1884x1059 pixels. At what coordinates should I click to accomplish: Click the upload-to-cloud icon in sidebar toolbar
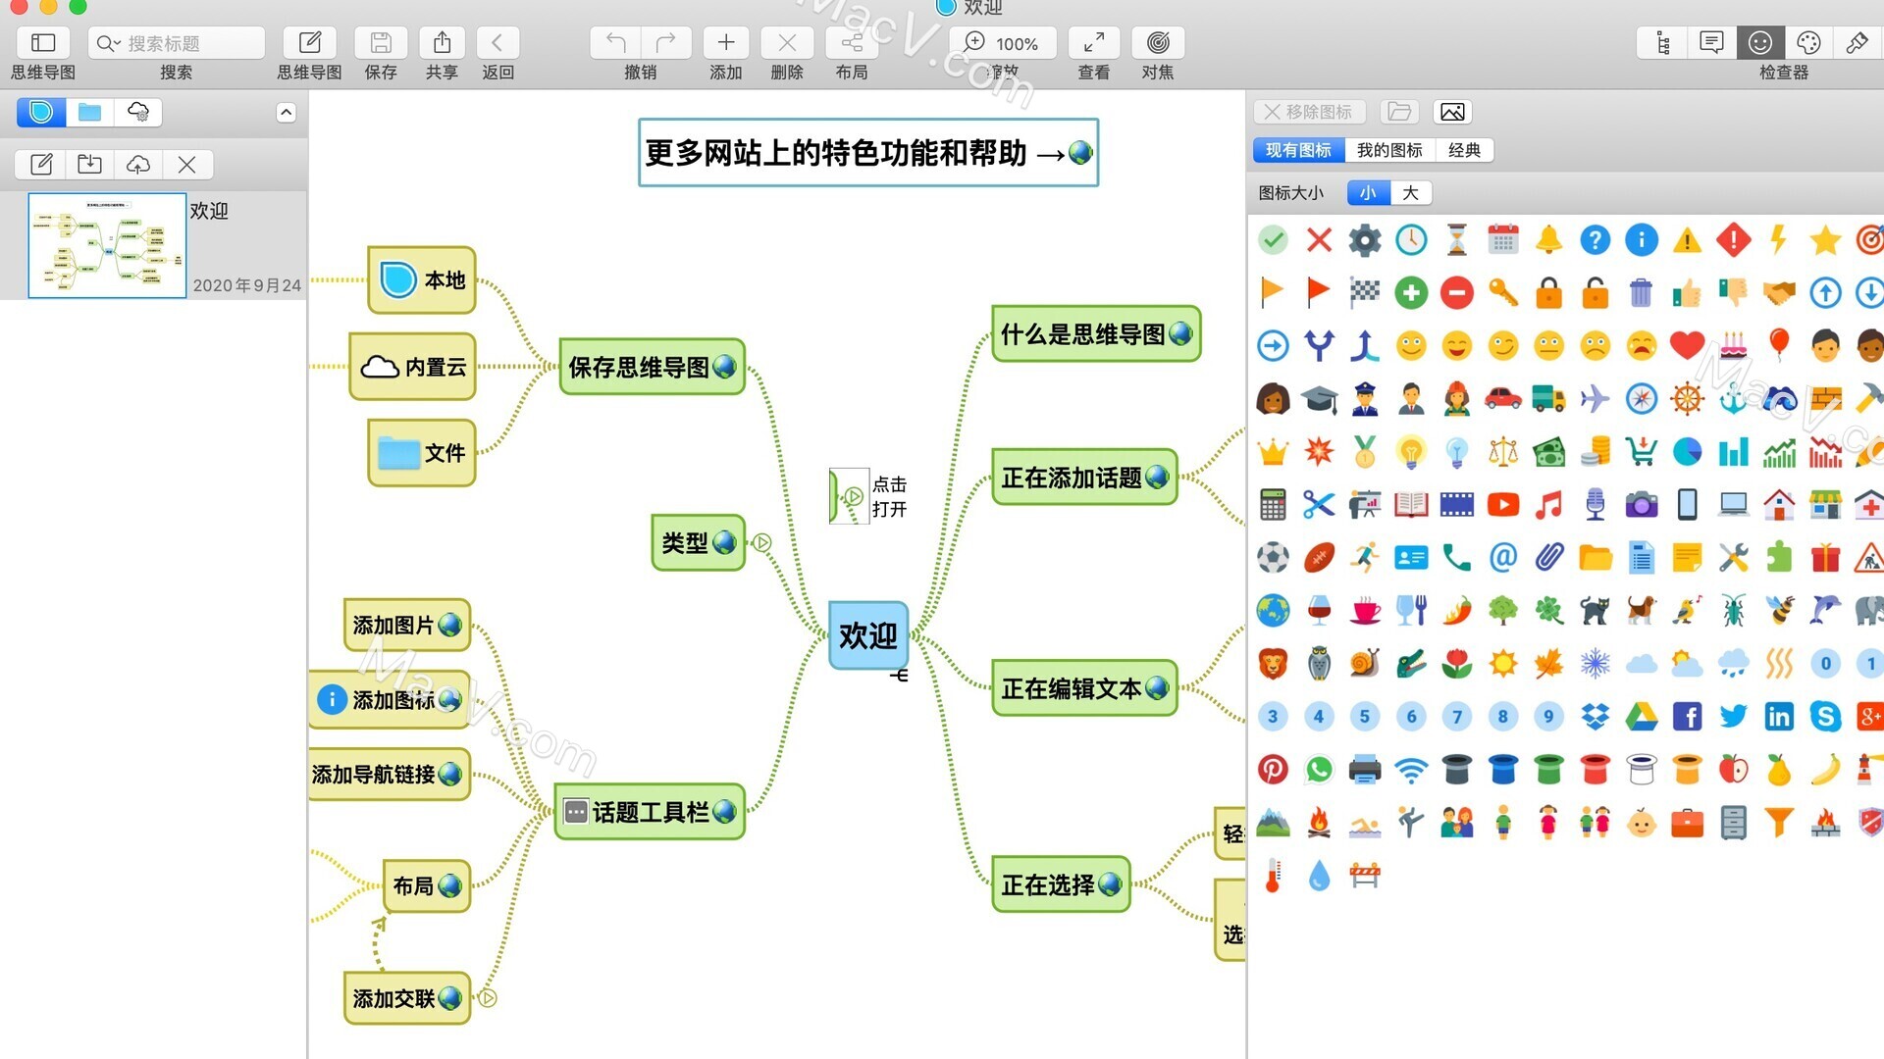[138, 165]
